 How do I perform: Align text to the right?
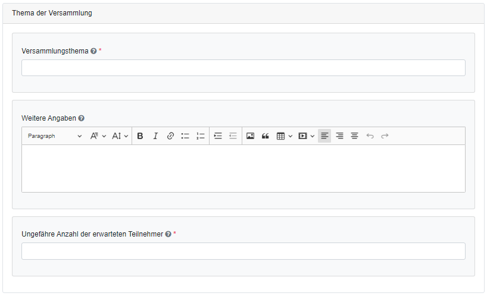(339, 136)
